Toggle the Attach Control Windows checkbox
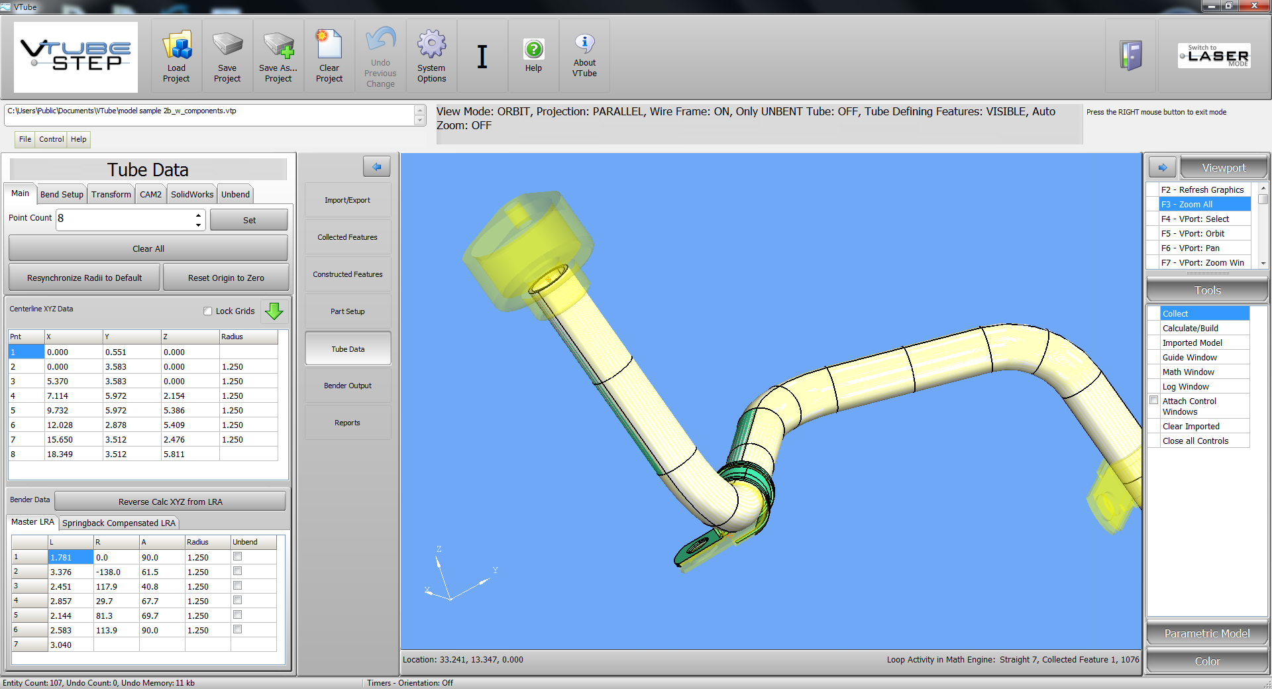This screenshot has width=1272, height=689. (x=1154, y=400)
